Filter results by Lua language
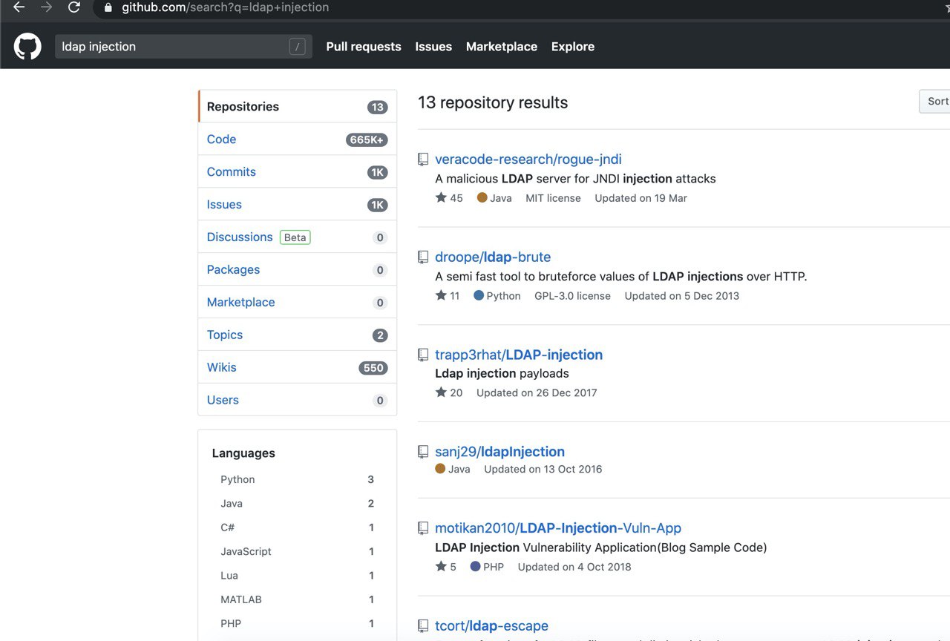The width and height of the screenshot is (950, 641). 297,575
